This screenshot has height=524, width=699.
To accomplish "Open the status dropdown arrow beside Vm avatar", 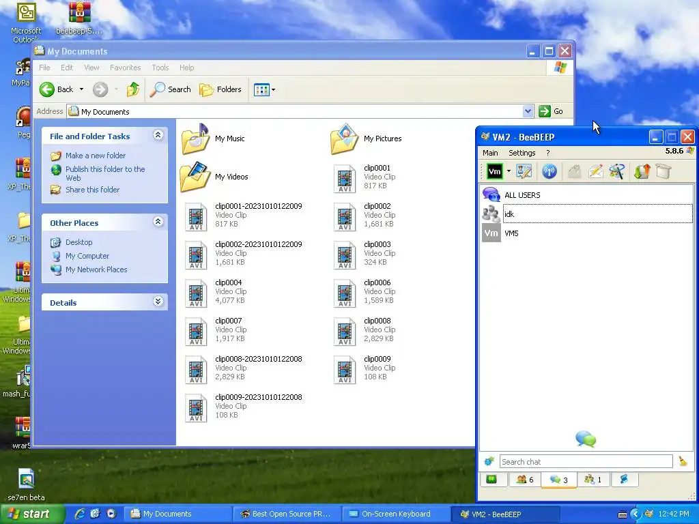I will (x=509, y=171).
